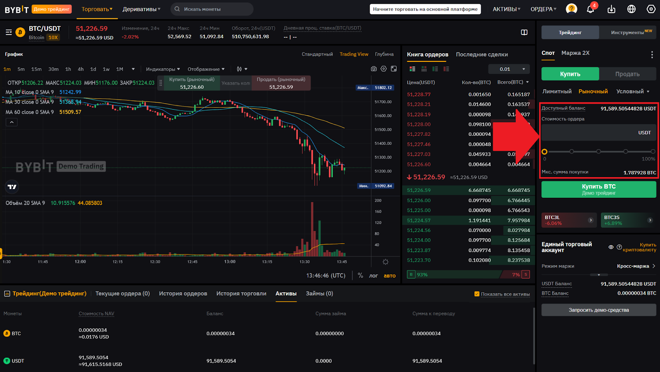Click the user profile avatar

(x=571, y=9)
